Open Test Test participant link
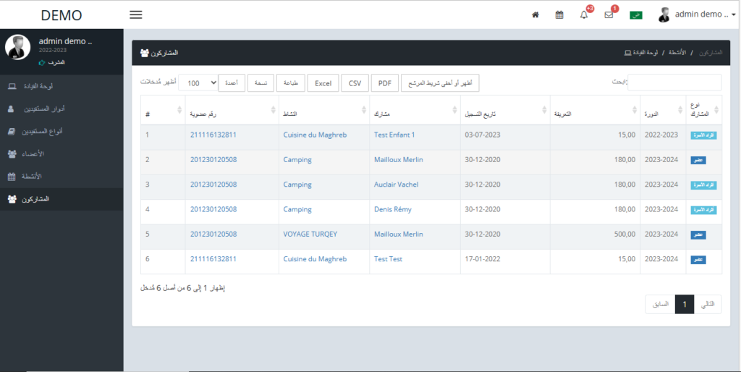 click(388, 259)
